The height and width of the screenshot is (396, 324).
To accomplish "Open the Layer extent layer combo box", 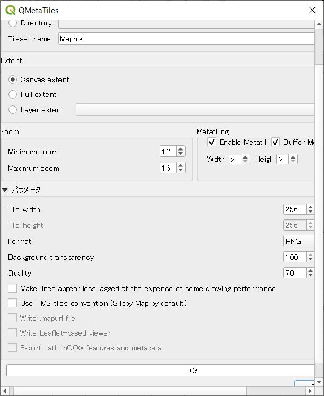I will 196,110.
